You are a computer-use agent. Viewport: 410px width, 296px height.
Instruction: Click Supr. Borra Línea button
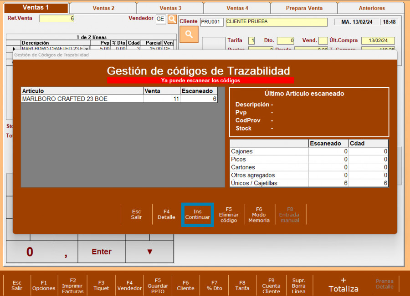pyautogui.click(x=299, y=286)
